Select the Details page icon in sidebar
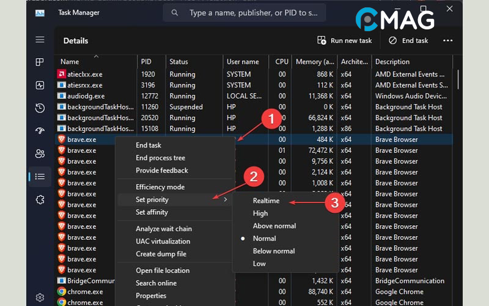 (40, 177)
